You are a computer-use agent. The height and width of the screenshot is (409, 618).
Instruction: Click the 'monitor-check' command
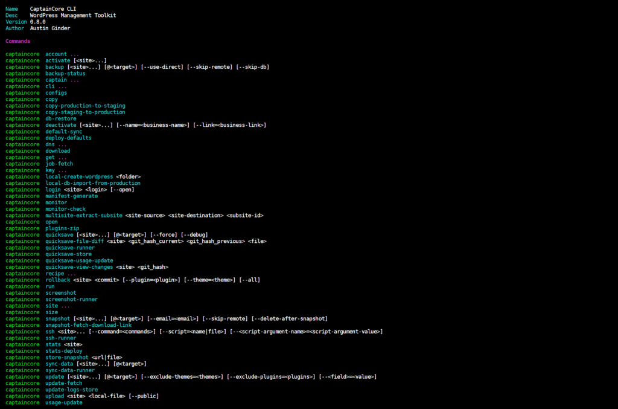pyautogui.click(x=65, y=209)
